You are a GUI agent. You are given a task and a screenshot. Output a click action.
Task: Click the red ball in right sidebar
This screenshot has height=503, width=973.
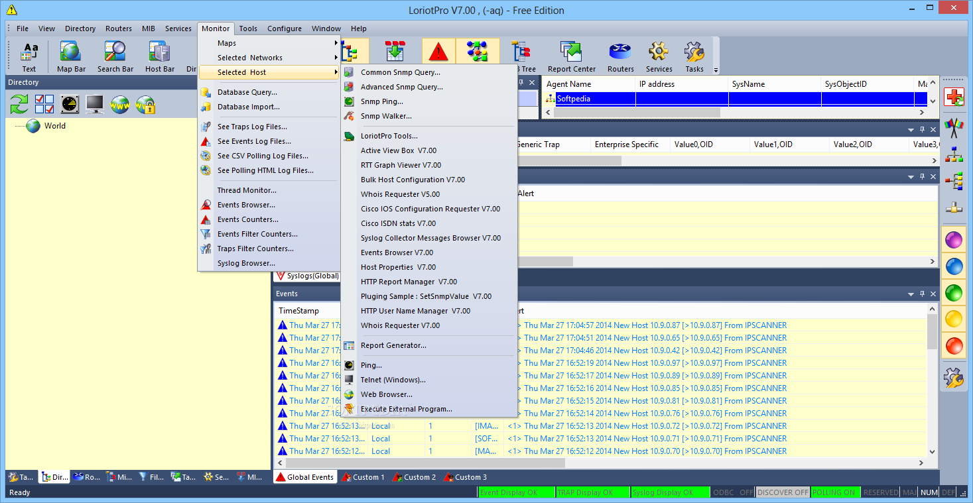point(954,345)
